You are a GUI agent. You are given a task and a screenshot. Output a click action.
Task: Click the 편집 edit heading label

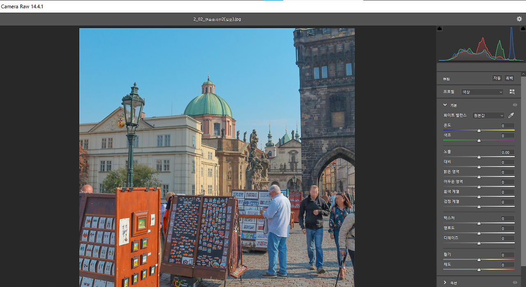[447, 79]
